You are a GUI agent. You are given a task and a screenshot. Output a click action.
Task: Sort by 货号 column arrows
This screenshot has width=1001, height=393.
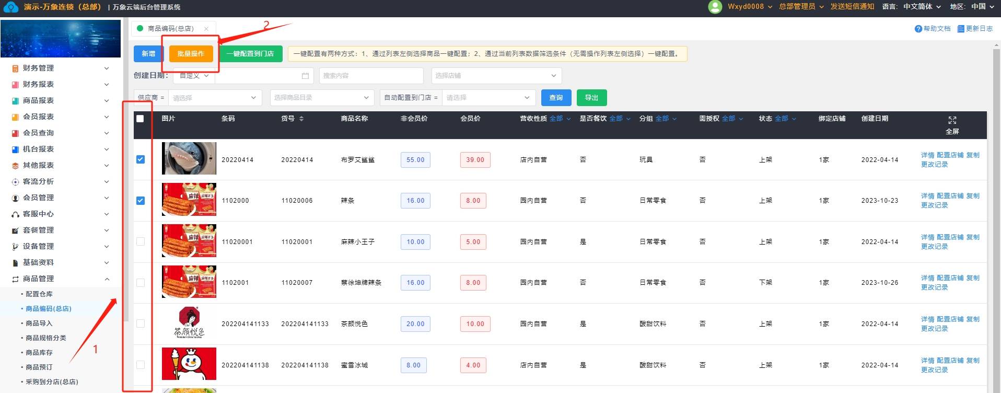301,119
